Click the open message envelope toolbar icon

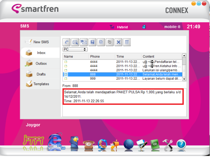coord(75,42)
